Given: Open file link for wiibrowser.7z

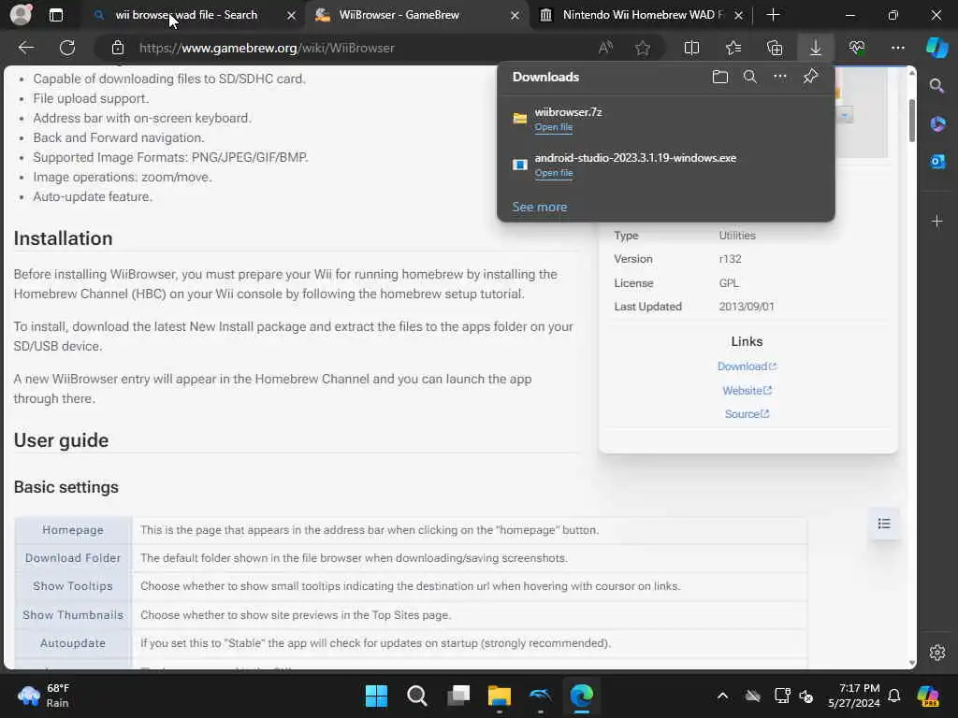Looking at the screenshot, I should click(554, 127).
